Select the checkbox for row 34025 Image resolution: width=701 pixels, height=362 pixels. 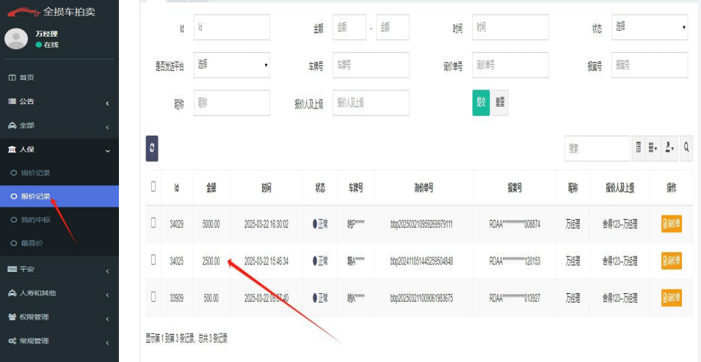click(153, 260)
